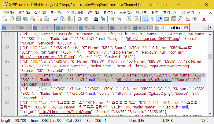Viewport: 214px width, 124px height.
Task: Click the synchronize horizontal scrolling icon
Action: click(x=136, y=19)
